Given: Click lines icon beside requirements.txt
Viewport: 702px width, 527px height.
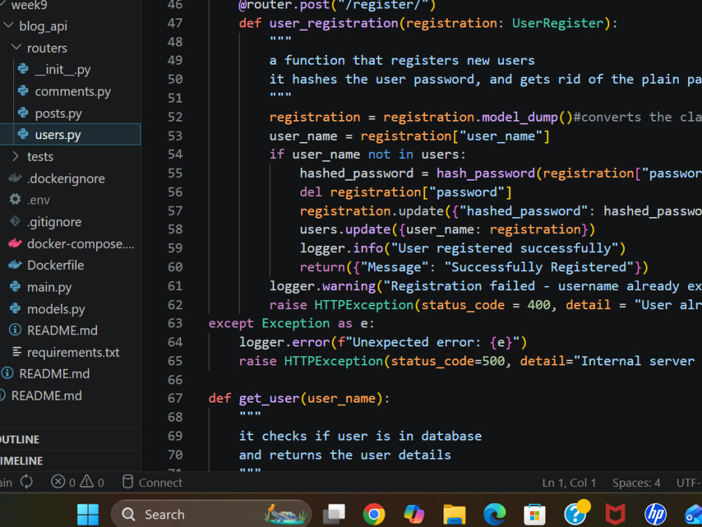Looking at the screenshot, I should 17,351.
